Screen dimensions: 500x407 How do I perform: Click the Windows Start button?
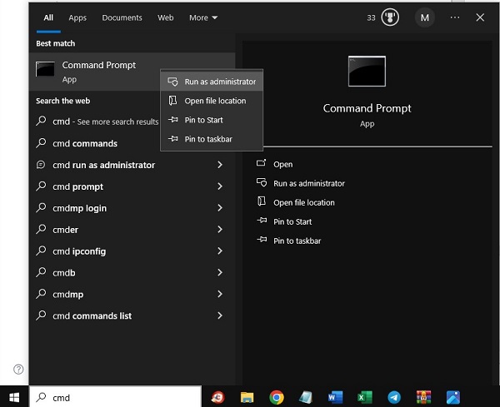point(14,397)
